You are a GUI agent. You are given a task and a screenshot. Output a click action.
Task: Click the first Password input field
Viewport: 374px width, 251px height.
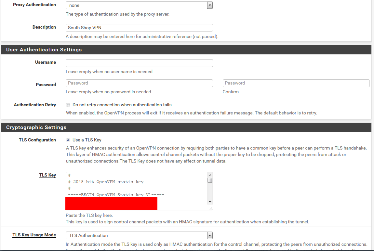pos(139,83)
